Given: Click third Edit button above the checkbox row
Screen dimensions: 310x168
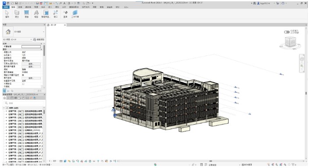Looking at the screenshot, I should tap(31, 78).
